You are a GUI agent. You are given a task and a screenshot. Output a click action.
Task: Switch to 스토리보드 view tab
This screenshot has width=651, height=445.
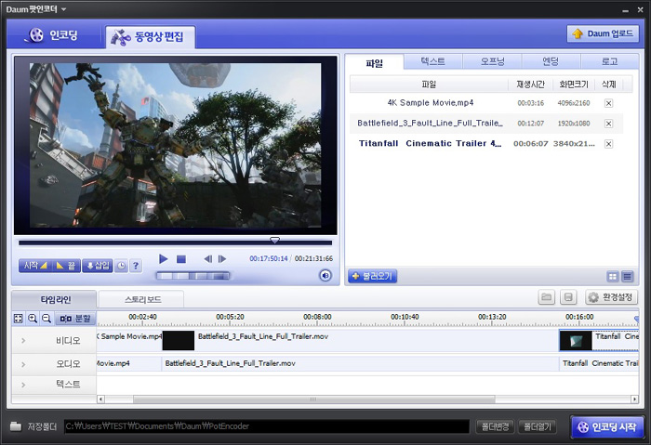tap(142, 299)
